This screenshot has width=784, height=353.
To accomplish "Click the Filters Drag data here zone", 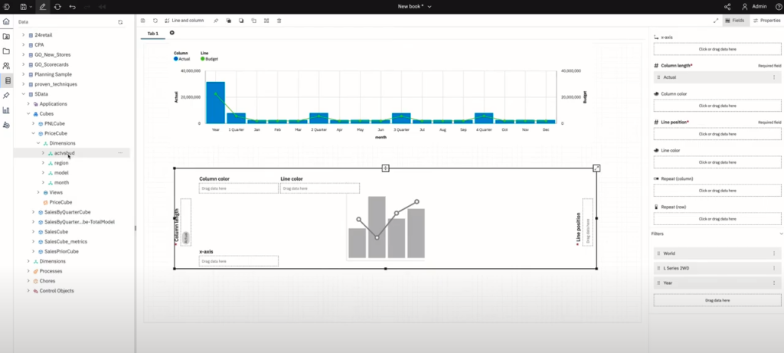I will [x=717, y=300].
